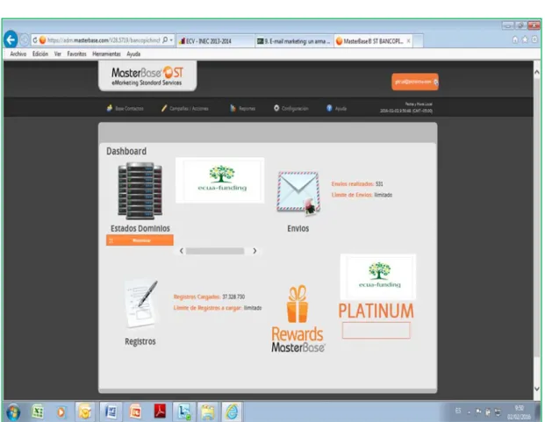This screenshot has height=422, width=545.
Task: Click the ecua-funding logo above PLATINUM
Action: point(378,277)
